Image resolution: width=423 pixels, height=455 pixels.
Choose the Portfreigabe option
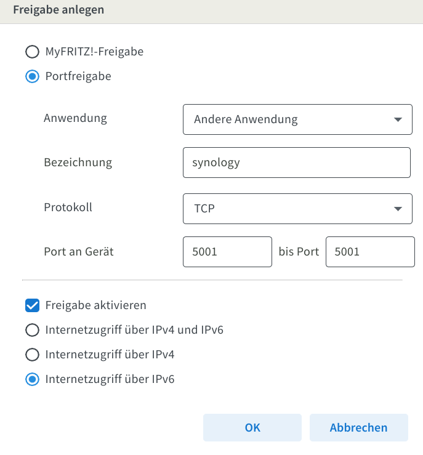tap(32, 76)
